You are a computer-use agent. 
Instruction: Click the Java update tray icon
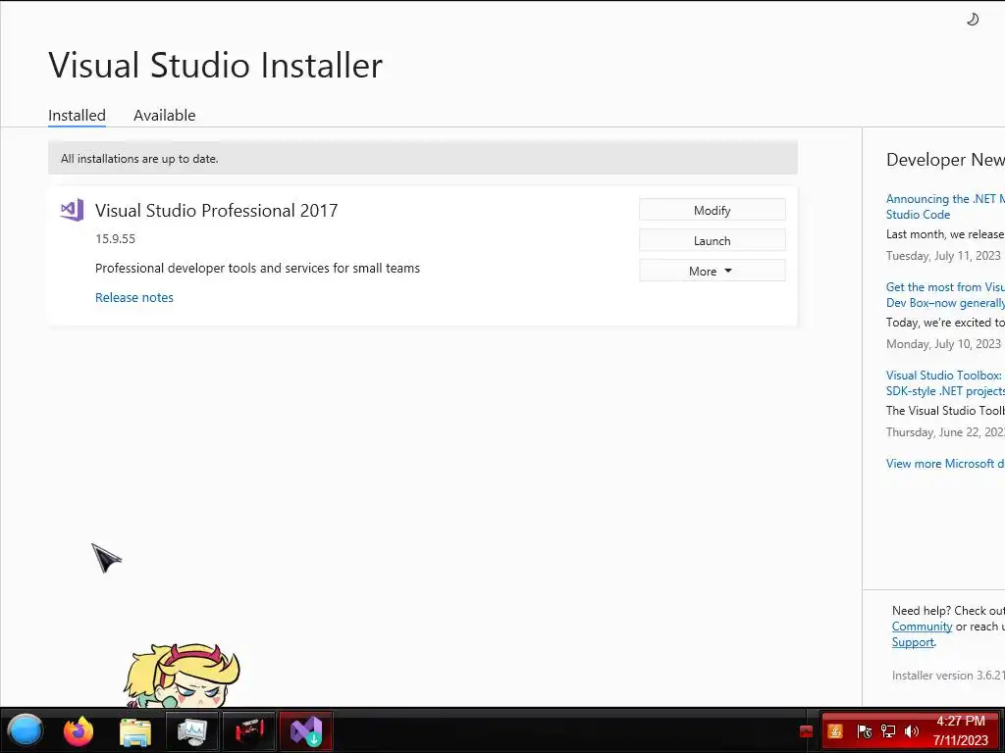pos(836,731)
